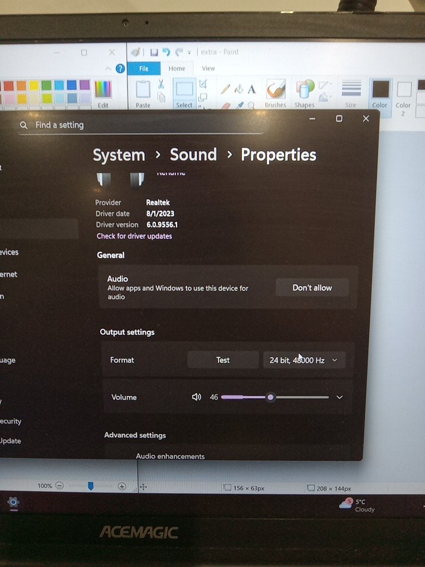Image resolution: width=425 pixels, height=567 pixels.
Task: Switch to the View tab in Paint
Action: tap(208, 69)
